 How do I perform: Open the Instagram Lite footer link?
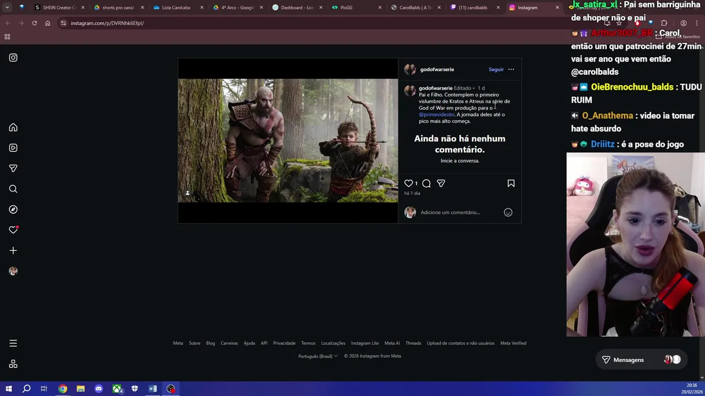coord(365,343)
